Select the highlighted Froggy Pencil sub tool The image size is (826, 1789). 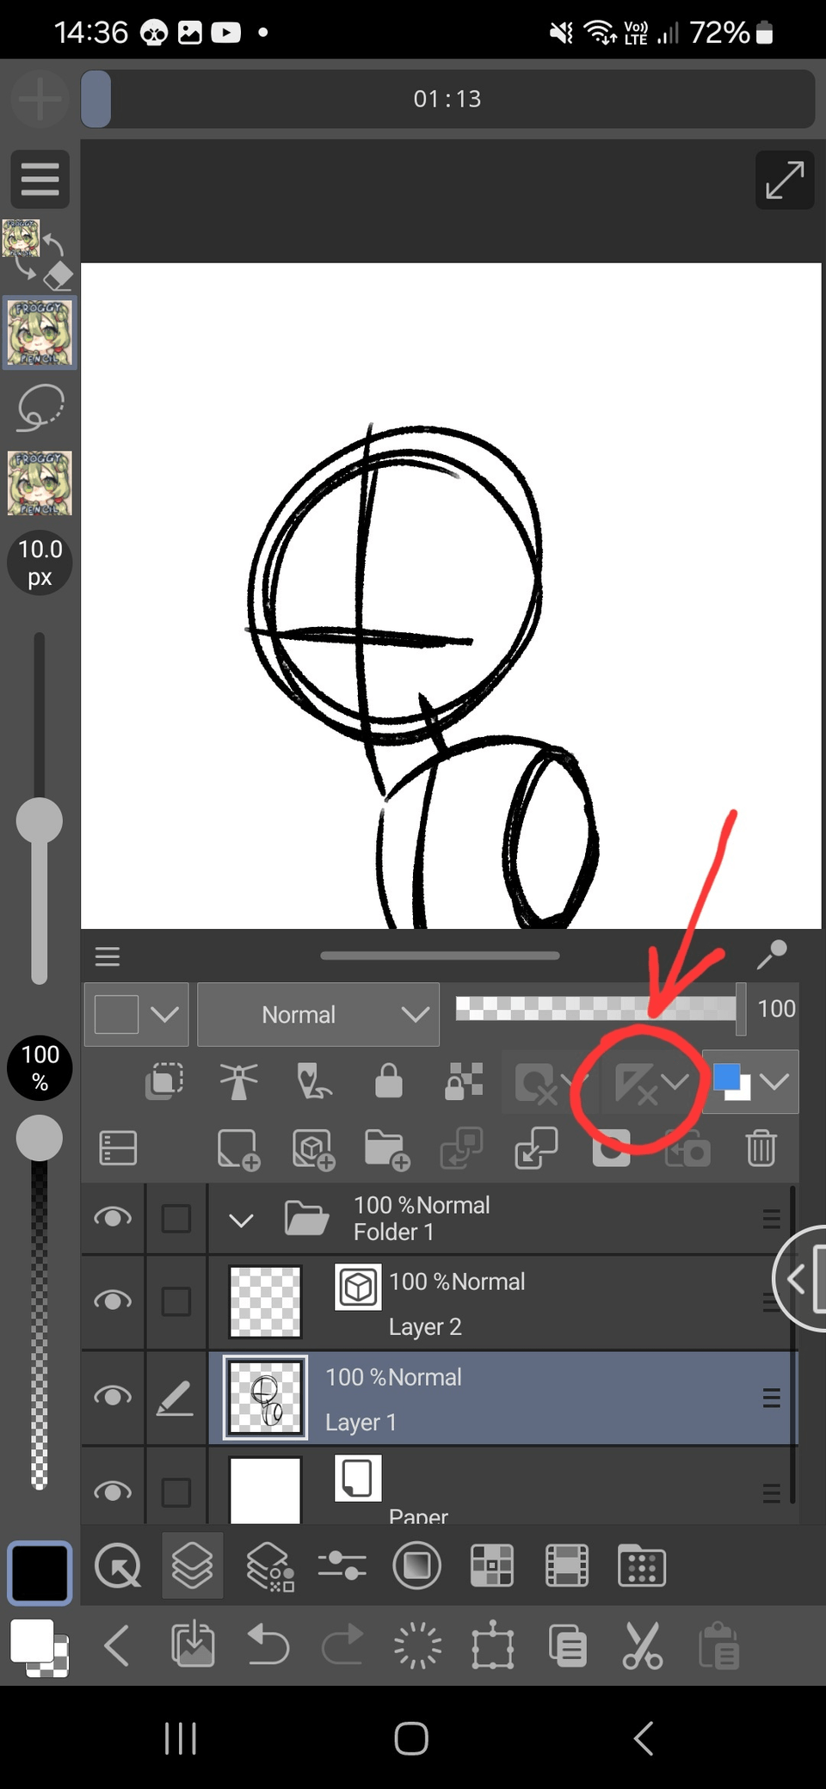(40, 333)
